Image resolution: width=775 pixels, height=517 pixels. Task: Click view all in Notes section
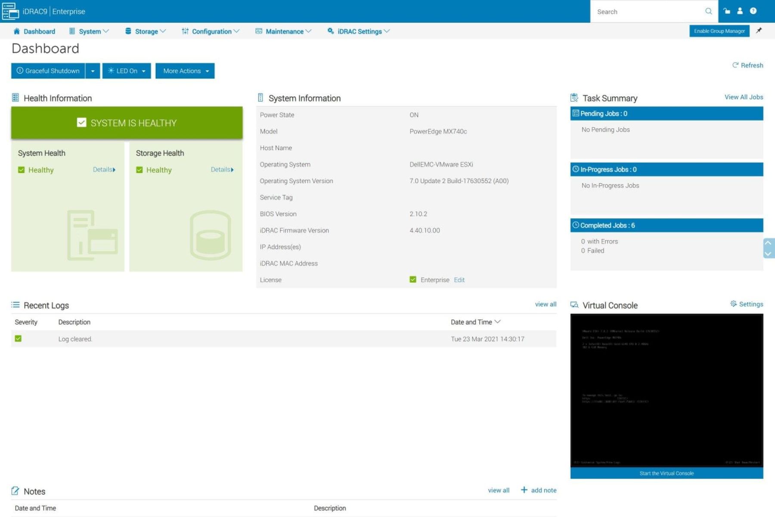point(499,490)
